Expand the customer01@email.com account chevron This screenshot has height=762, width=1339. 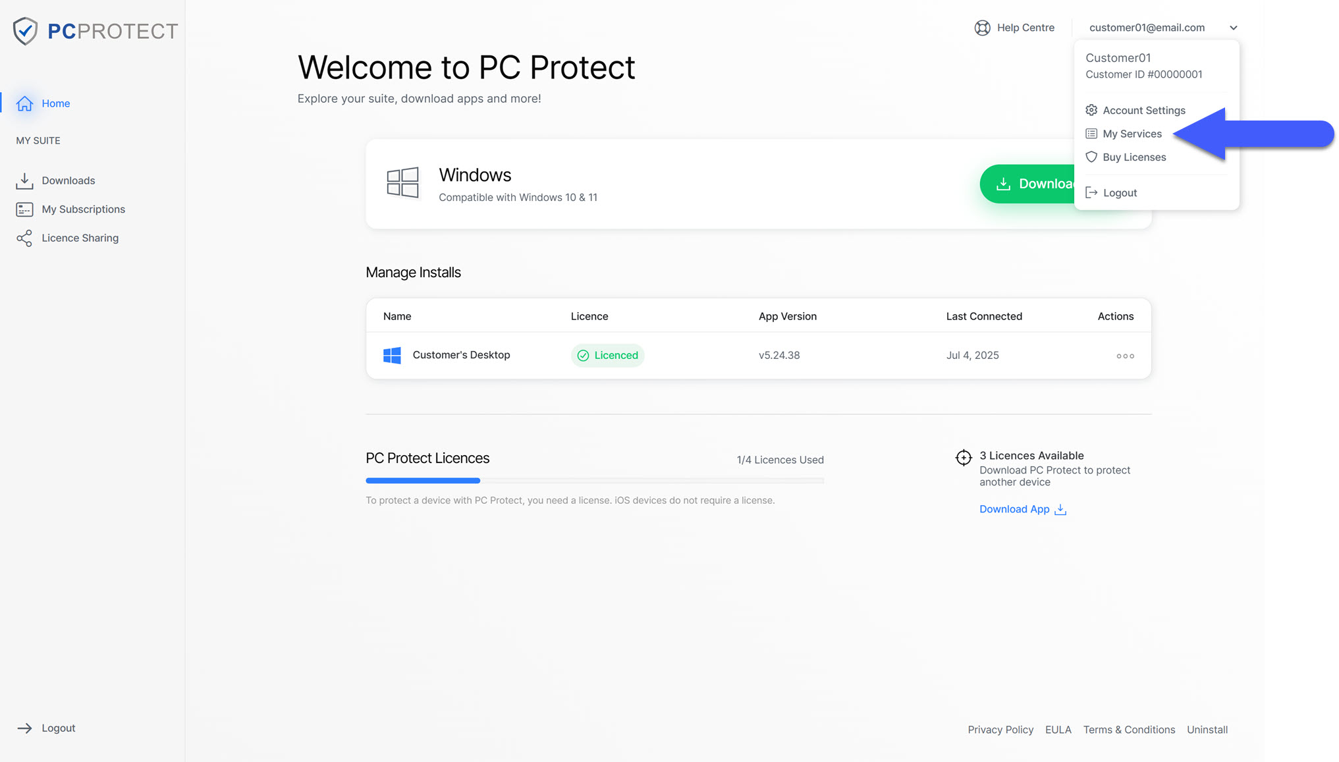click(x=1233, y=28)
